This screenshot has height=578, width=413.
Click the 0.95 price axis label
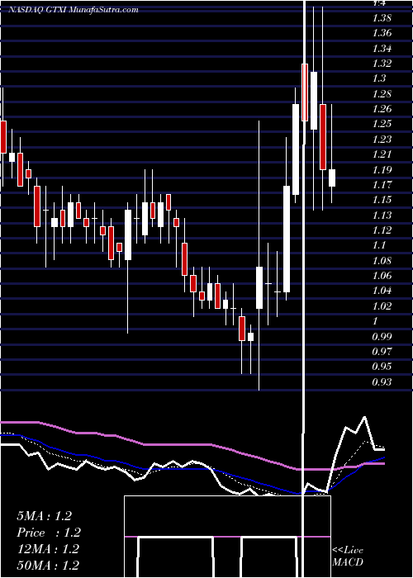click(x=382, y=367)
